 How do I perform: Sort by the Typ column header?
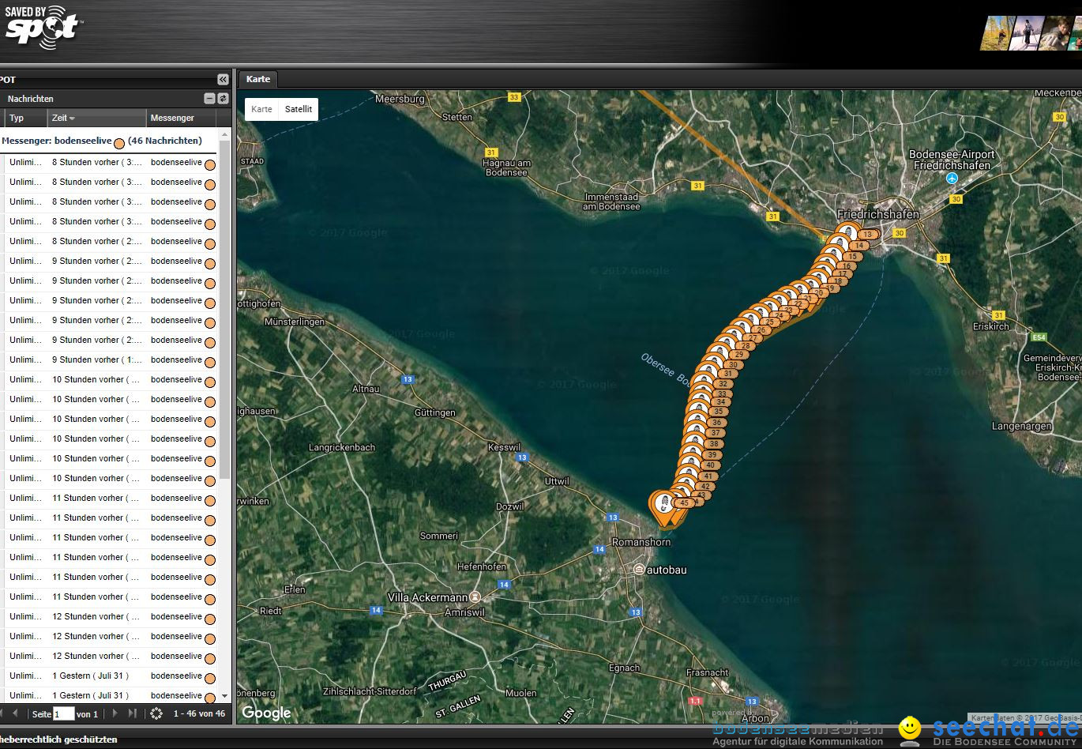pyautogui.click(x=26, y=118)
